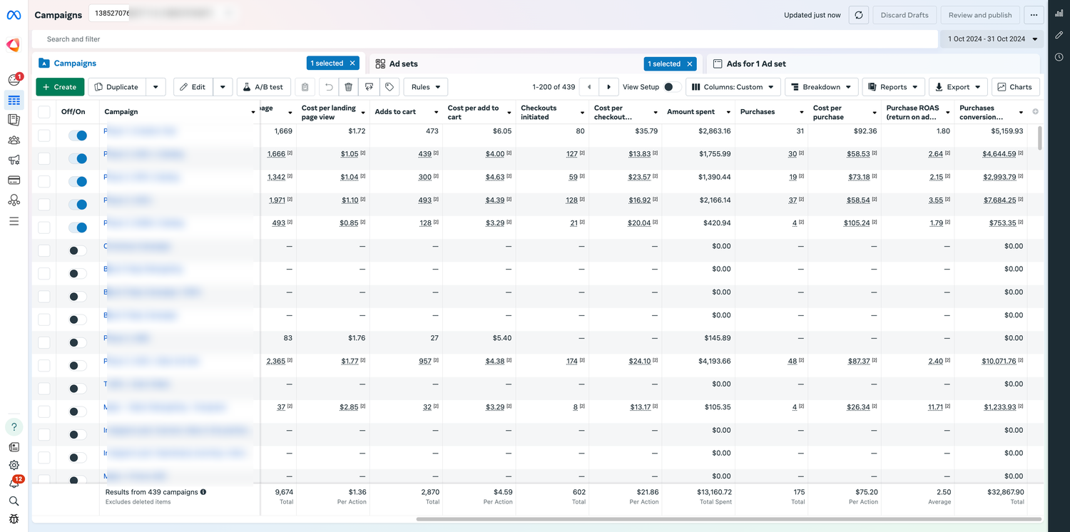Open Billing card icon in sidebar
The height and width of the screenshot is (532, 1070).
(x=14, y=180)
